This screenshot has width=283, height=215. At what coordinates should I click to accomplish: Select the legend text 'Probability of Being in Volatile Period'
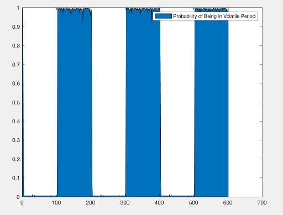pyautogui.click(x=214, y=16)
